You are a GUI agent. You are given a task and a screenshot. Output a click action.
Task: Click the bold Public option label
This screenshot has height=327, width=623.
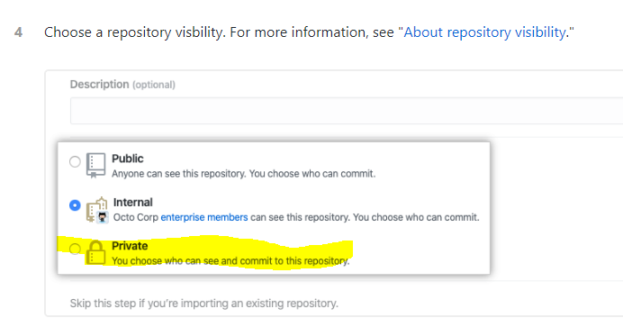pos(128,159)
